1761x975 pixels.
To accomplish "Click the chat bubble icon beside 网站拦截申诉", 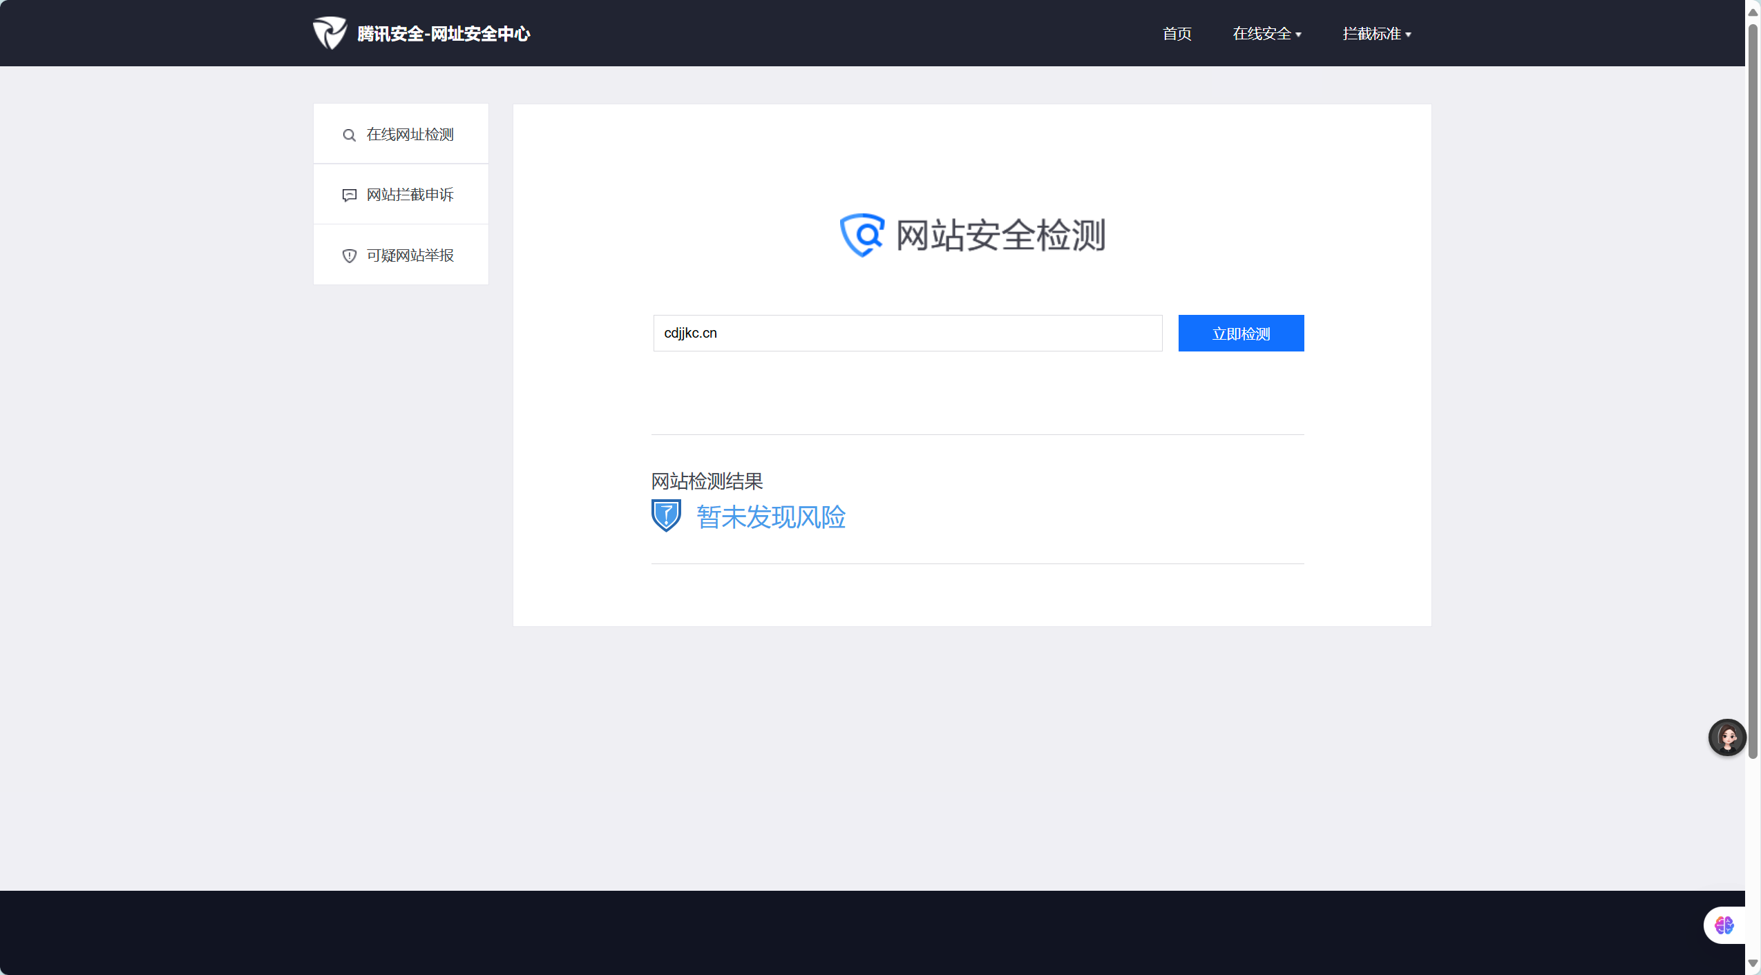I will pos(349,195).
